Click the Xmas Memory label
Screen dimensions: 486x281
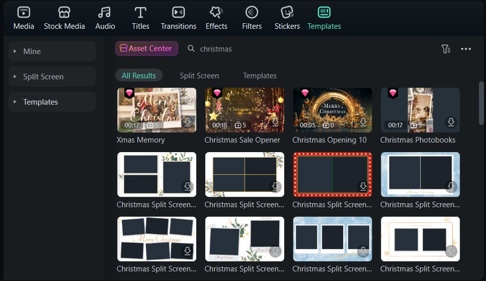[141, 140]
